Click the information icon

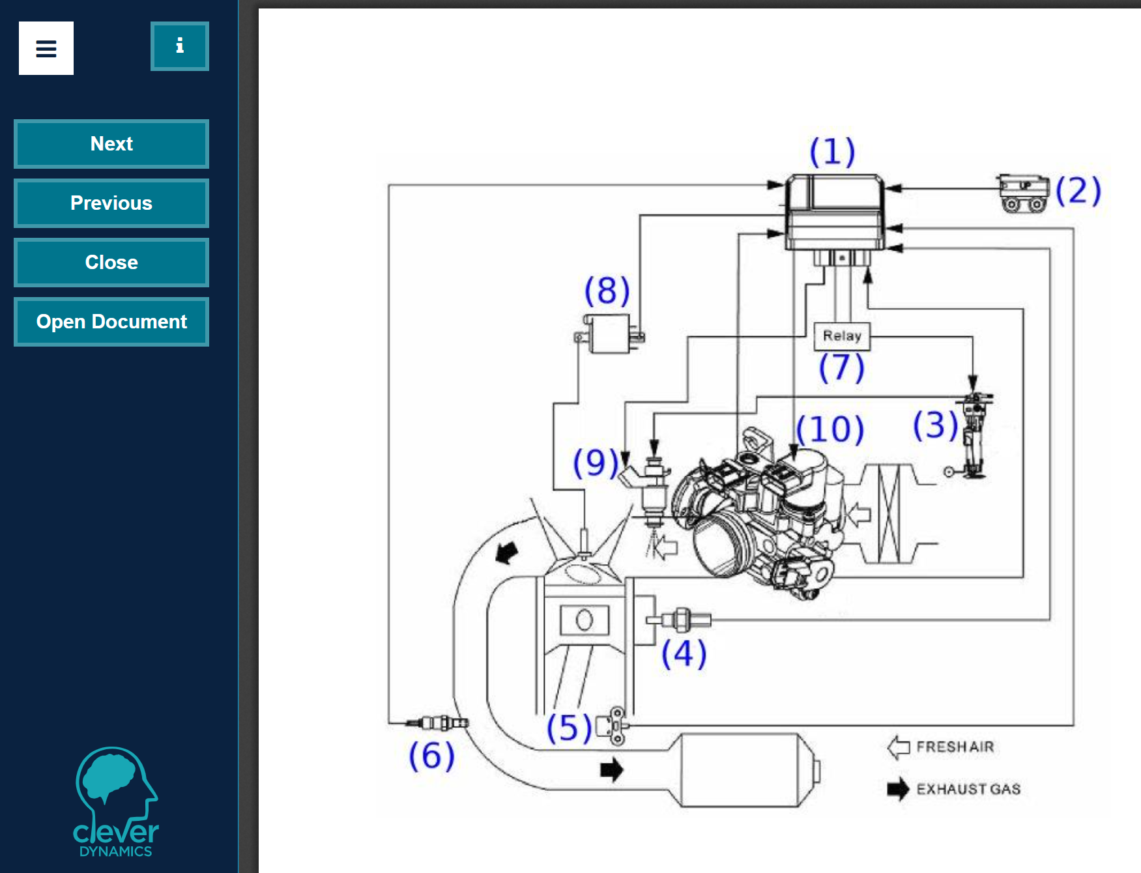180,46
